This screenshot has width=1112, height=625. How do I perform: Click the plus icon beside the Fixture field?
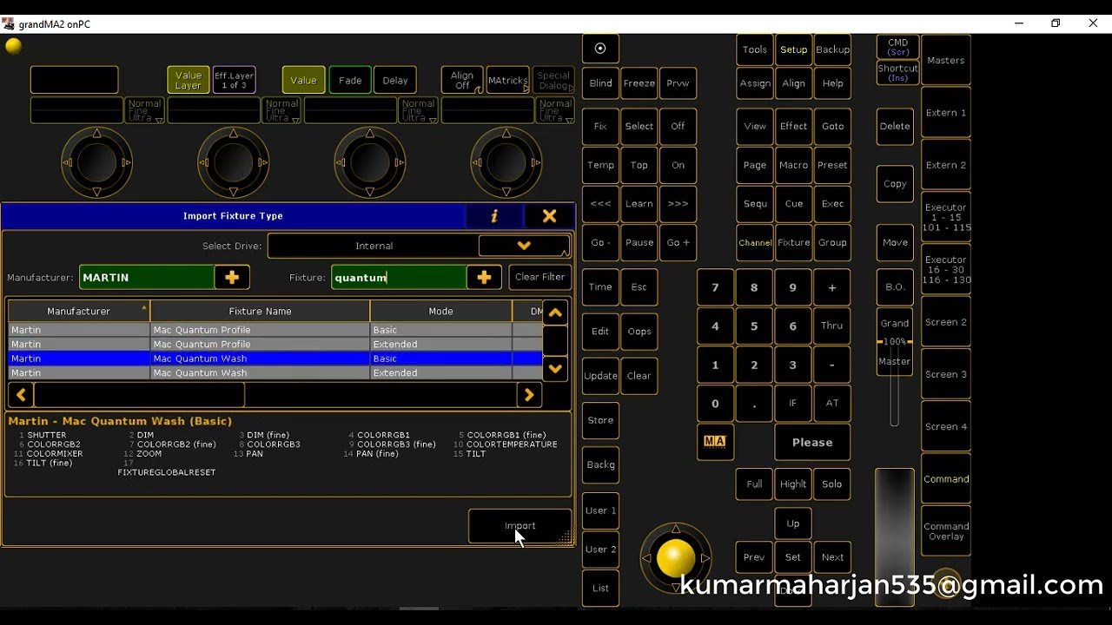[x=484, y=277]
